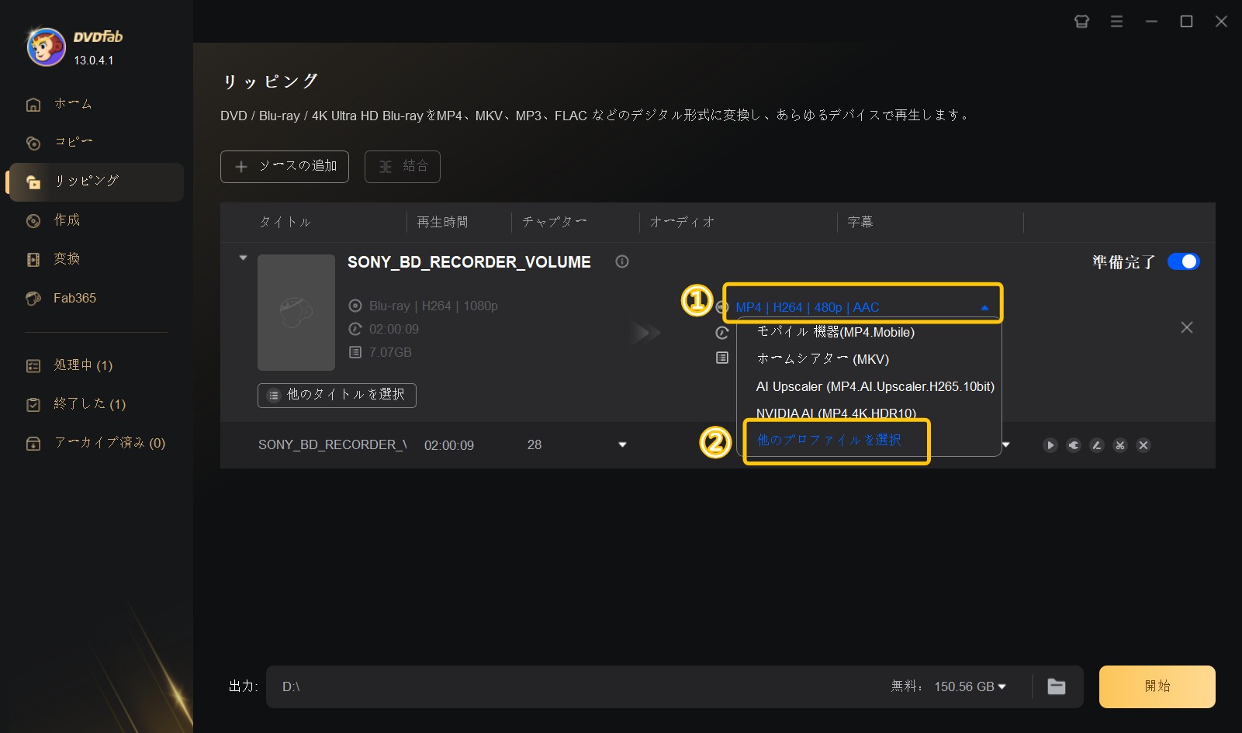Switch to the コピー module
The image size is (1242, 733).
click(x=74, y=142)
